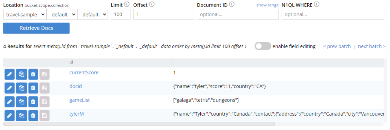Show info tooltip icon beside Document ID
Screen dimensions: 390x130
point(232,4)
